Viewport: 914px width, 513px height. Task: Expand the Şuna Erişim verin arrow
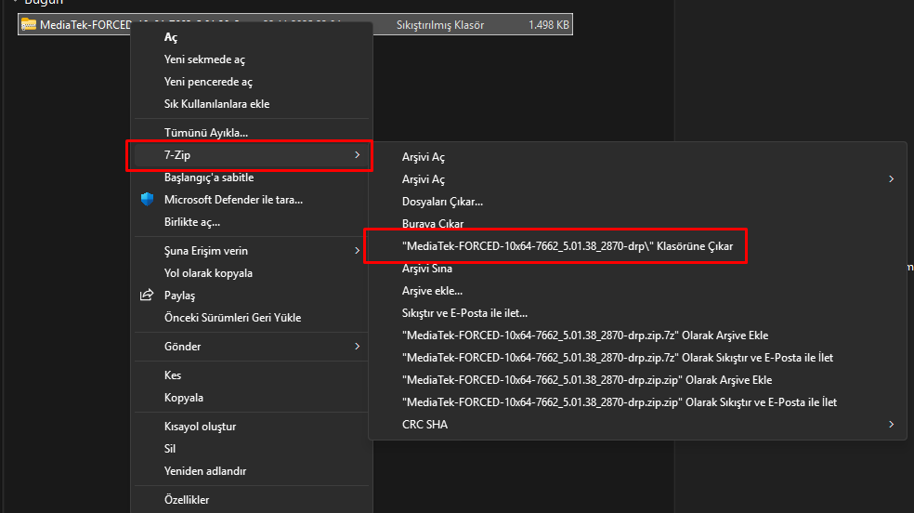358,251
